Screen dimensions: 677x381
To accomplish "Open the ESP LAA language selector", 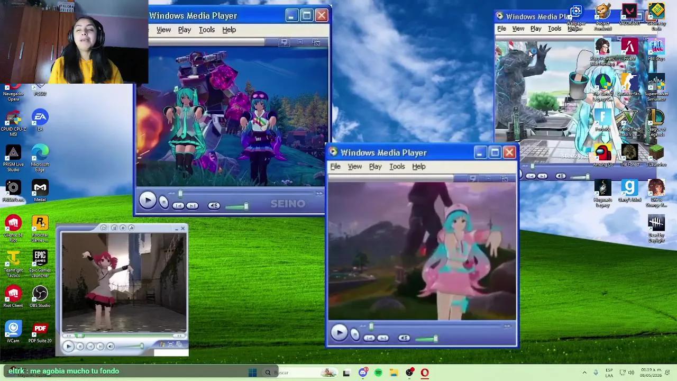I will click(609, 373).
